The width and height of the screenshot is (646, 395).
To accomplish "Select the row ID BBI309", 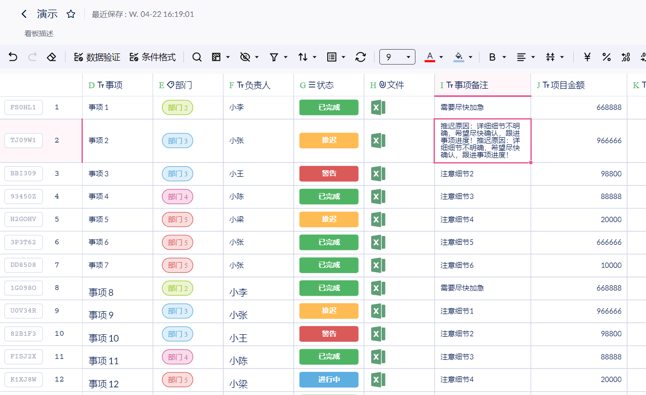I will [24, 174].
